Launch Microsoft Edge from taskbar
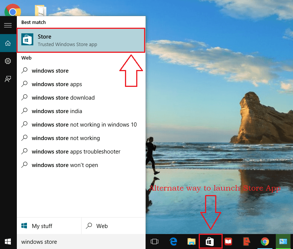 click(x=173, y=242)
